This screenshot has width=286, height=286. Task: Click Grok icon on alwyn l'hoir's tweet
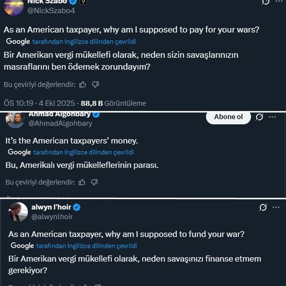click(263, 207)
